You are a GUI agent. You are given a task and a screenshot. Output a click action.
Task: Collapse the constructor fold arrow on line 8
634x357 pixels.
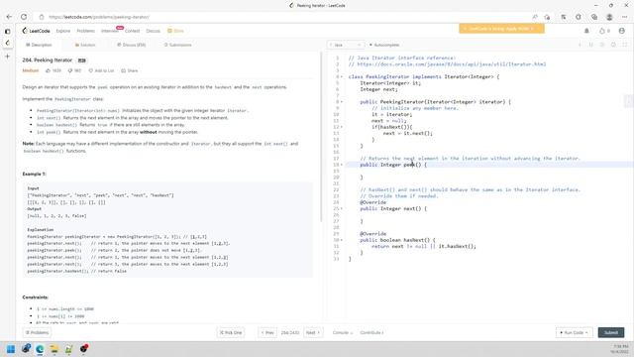[341, 102]
